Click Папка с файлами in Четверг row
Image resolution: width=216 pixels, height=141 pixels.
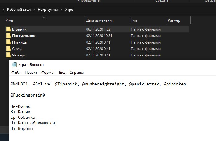tap(146, 55)
